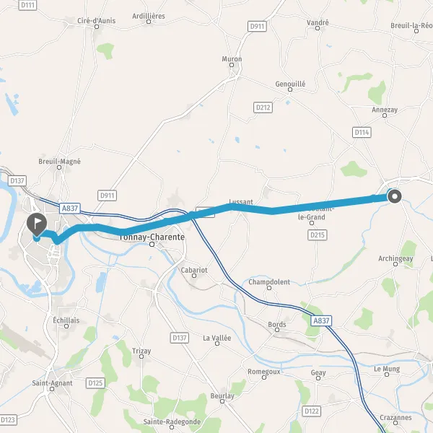
Task: Click the route start circle marker
Action: [x=395, y=196]
